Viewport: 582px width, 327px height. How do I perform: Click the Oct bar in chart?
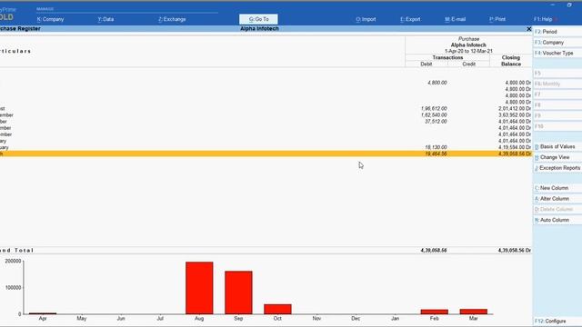pos(277,309)
